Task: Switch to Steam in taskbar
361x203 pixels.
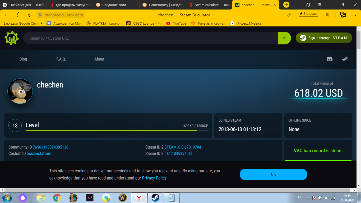Action: [155, 198]
